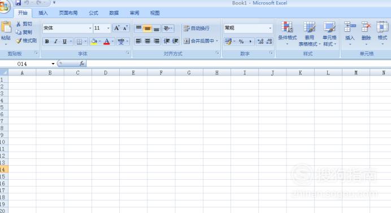Open font name 宋体 dropdown

point(90,28)
